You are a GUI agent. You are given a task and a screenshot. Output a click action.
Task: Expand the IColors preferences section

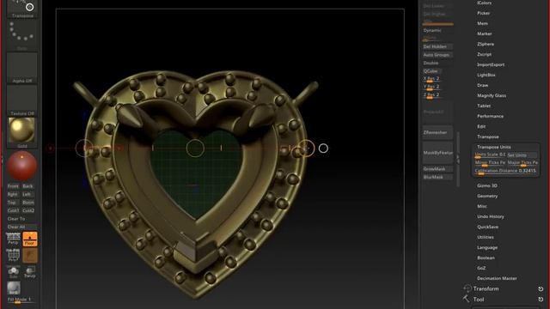coord(484,3)
